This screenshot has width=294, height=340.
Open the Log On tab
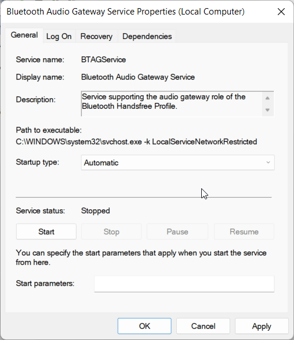tap(59, 36)
